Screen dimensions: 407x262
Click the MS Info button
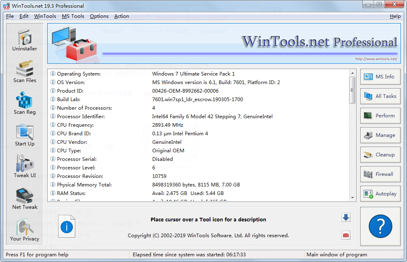pyautogui.click(x=380, y=77)
